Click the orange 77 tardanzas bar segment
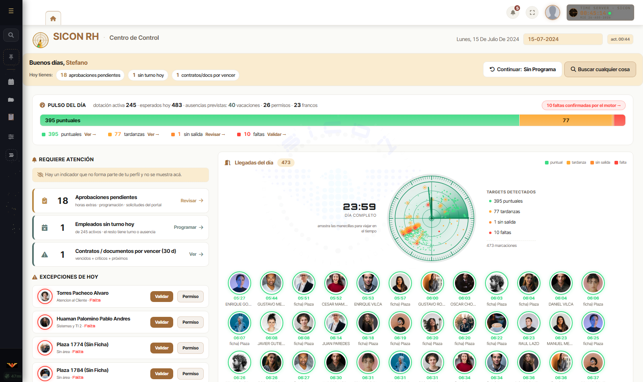 tap(566, 120)
